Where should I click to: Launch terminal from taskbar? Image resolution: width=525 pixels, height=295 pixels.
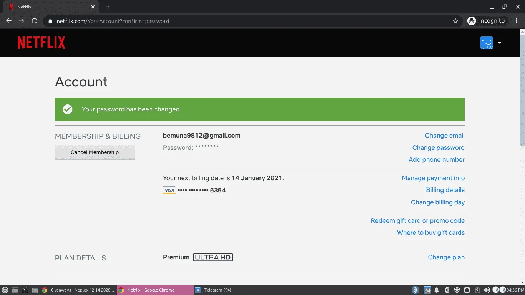coord(25,290)
